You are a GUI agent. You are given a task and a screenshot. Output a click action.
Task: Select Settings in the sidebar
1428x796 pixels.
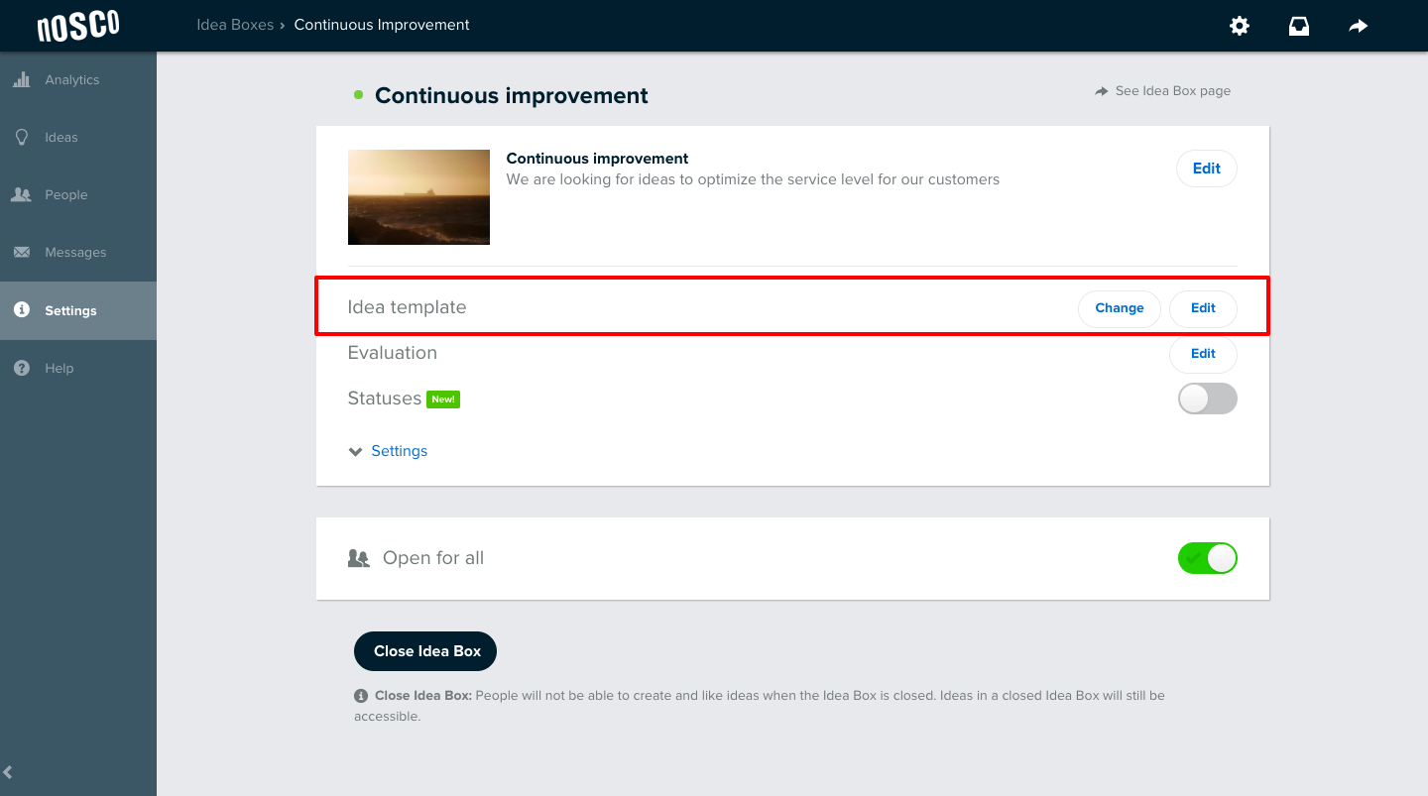pos(78,310)
